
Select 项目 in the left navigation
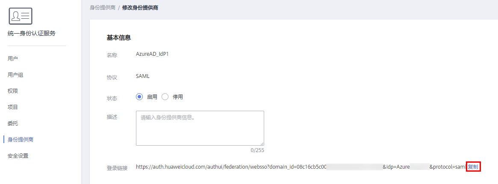click(x=13, y=107)
